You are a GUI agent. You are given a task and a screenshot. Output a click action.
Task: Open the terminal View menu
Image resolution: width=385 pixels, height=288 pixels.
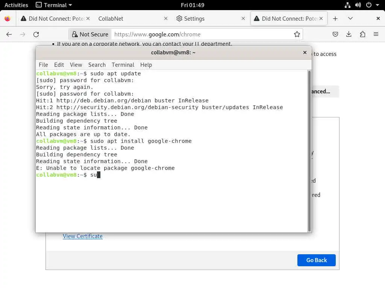(76, 65)
